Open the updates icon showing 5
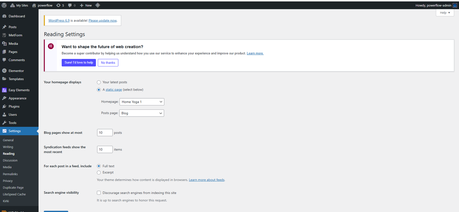Viewport: 459px width, 212px height. pos(59,5)
